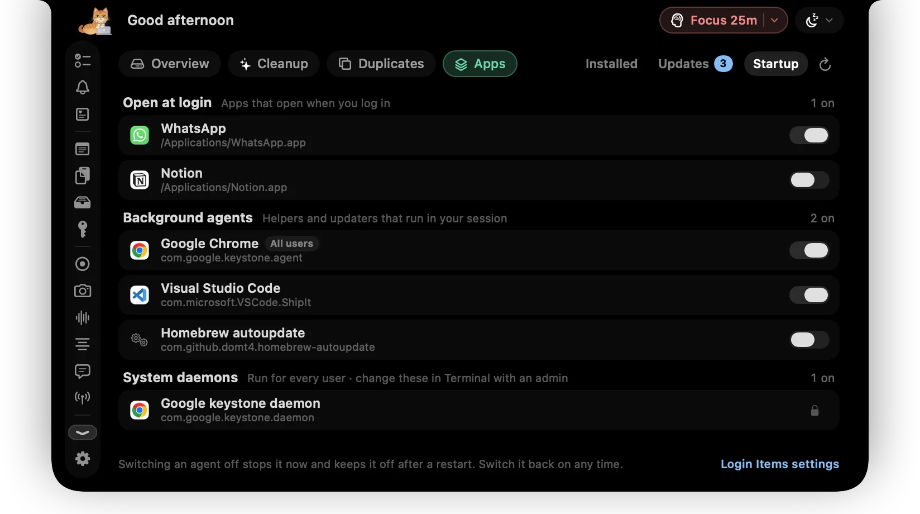Click the Open at login heading
Viewport: 920px width, 514px height.
(167, 103)
